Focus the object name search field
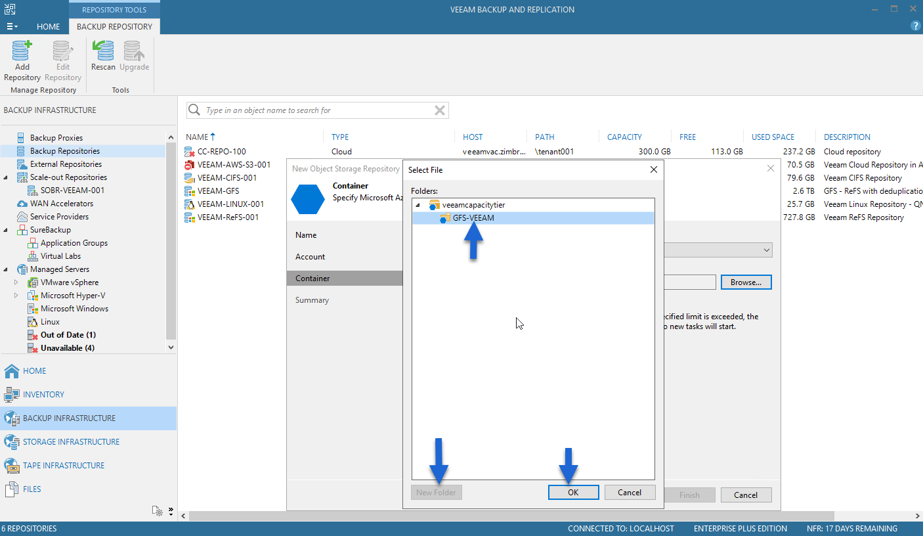Screen dimensions: 923x536 click(x=318, y=110)
